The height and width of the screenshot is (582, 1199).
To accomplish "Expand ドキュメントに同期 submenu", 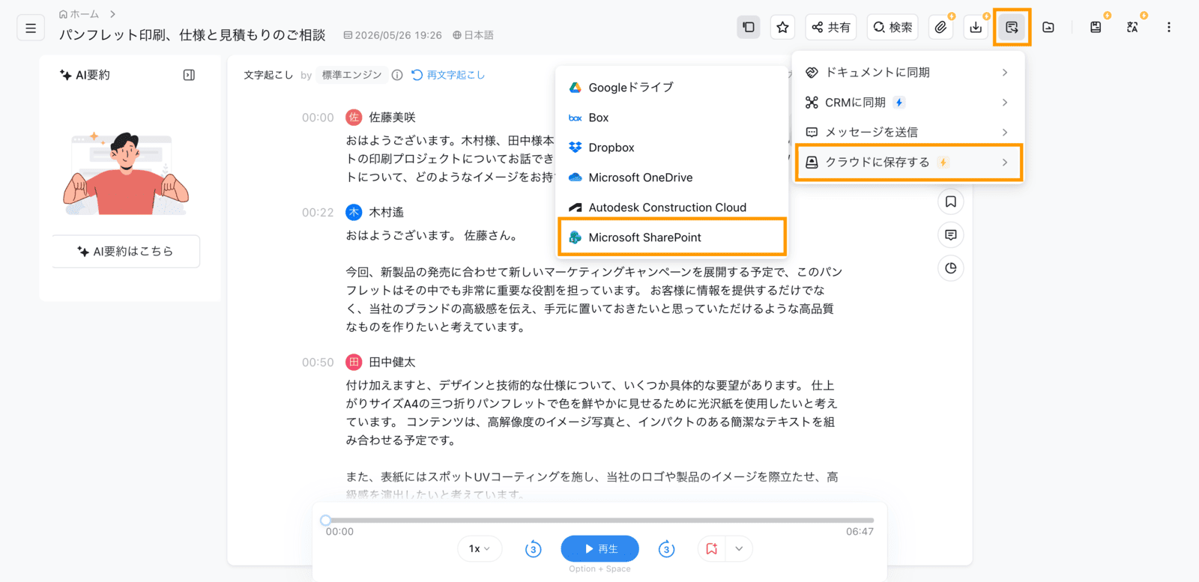I will (907, 72).
